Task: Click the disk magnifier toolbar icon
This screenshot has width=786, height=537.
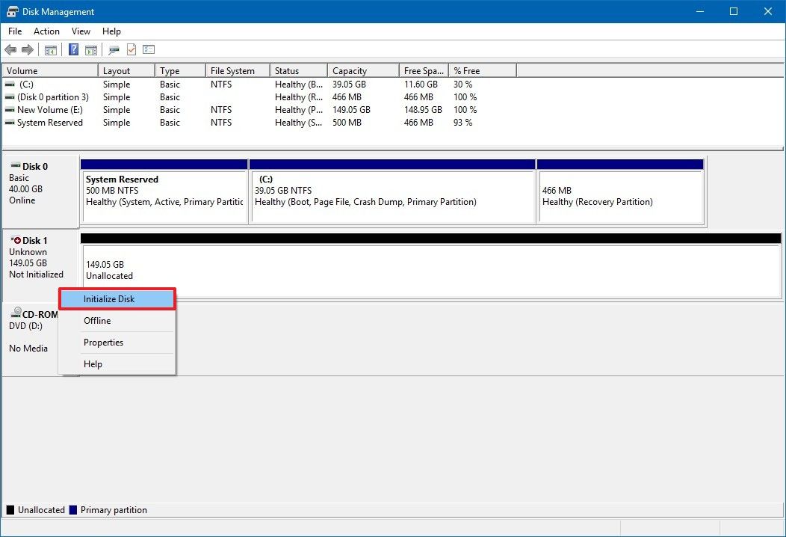Action: point(113,49)
